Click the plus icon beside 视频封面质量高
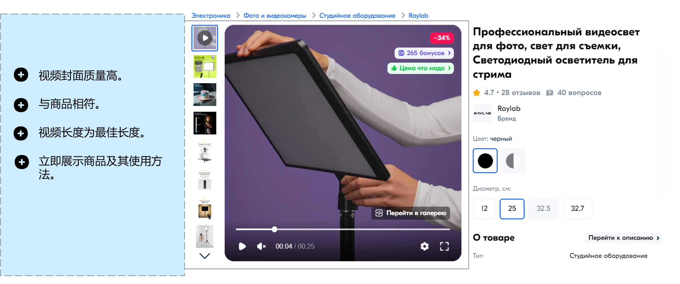The width and height of the screenshot is (680, 284). tap(21, 75)
